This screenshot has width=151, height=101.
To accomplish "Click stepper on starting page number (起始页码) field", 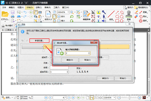I will (67, 72).
